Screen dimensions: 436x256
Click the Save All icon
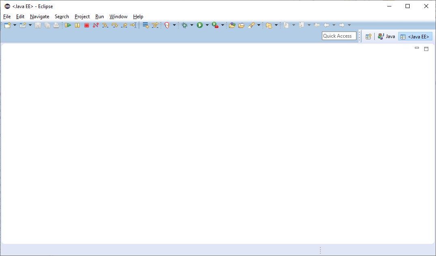pos(47,25)
